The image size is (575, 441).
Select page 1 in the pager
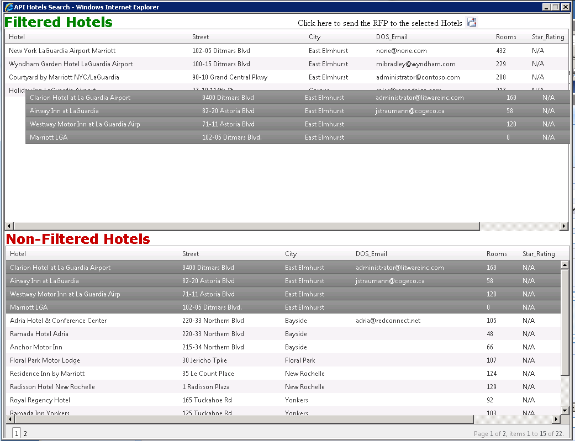[x=17, y=433]
